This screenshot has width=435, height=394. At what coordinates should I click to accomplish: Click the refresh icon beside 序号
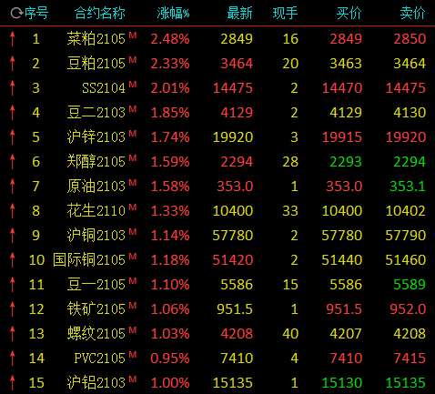click(x=16, y=14)
